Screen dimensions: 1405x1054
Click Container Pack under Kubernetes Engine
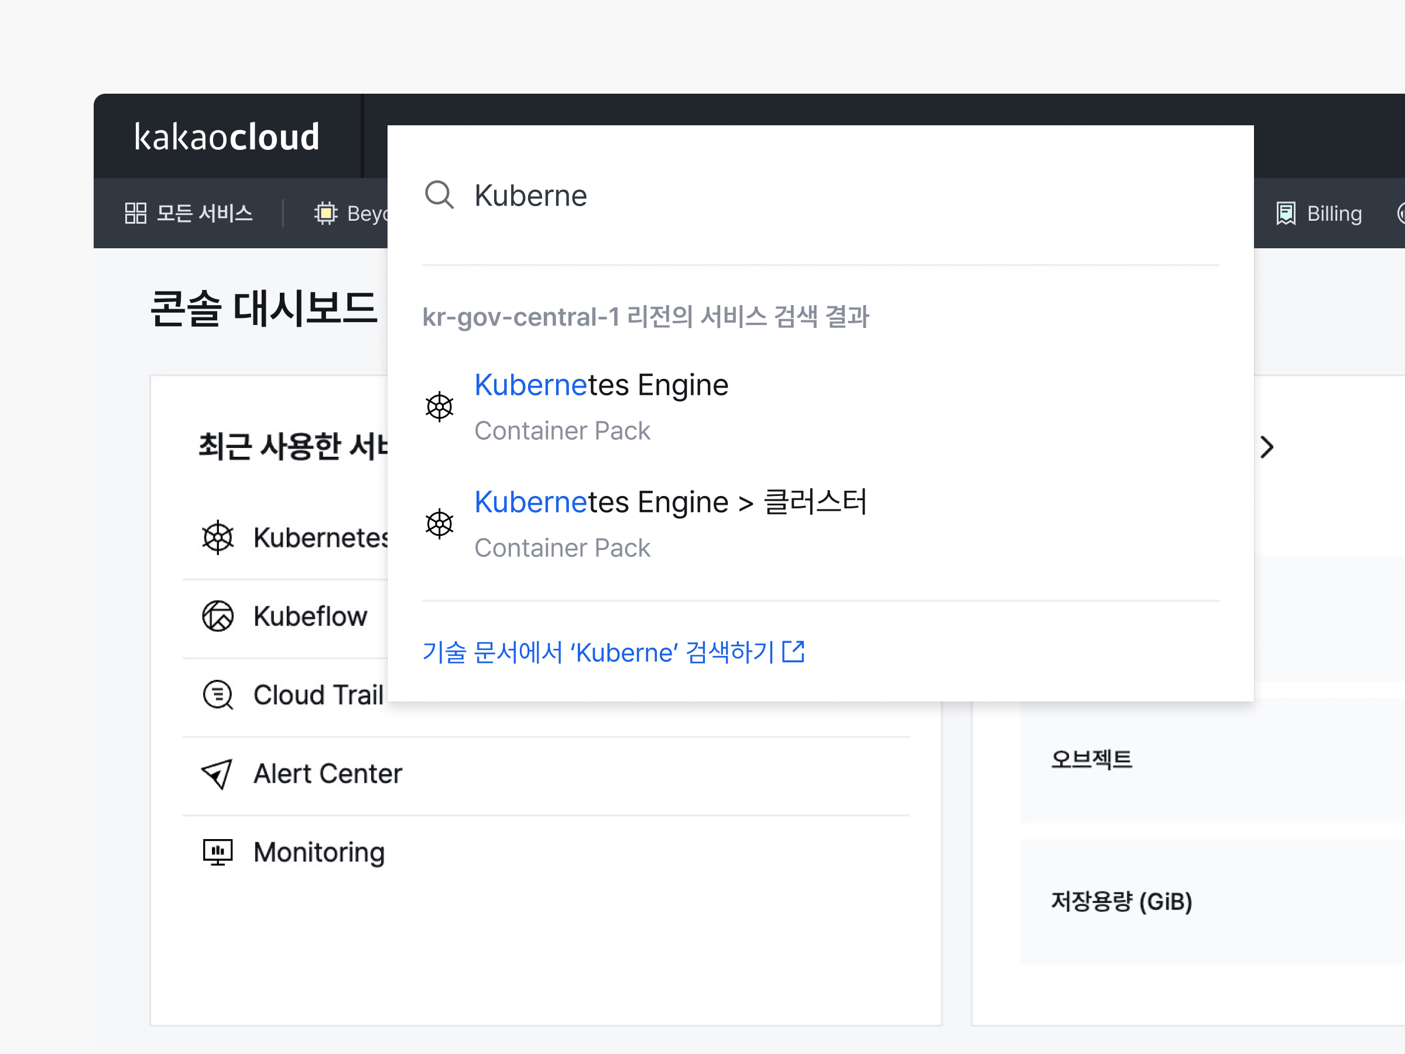tap(562, 431)
